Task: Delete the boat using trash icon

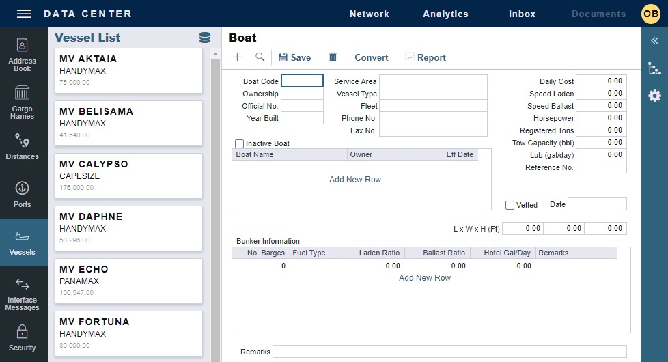Action: coord(333,57)
